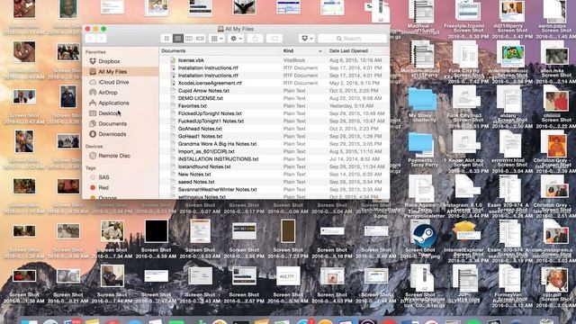Click the Share toolbar button
Viewport: 576px width, 324px height.
[x=256, y=38]
